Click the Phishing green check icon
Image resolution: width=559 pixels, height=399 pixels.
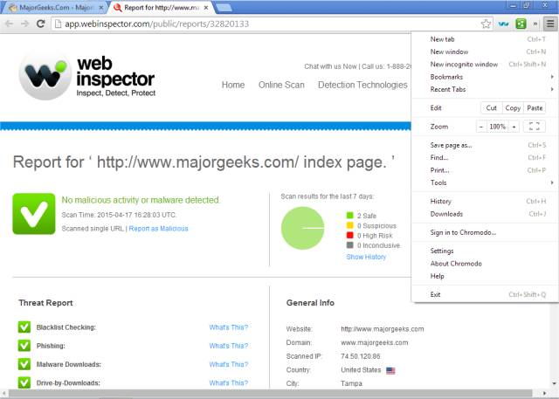24,345
